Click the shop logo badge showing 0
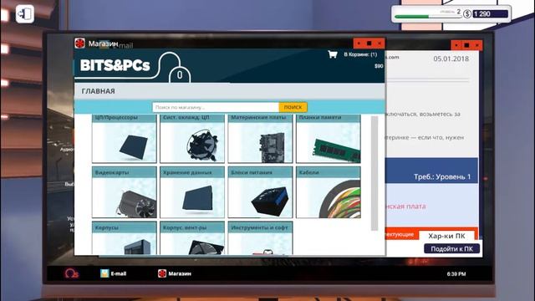The image size is (535, 301). (180, 74)
